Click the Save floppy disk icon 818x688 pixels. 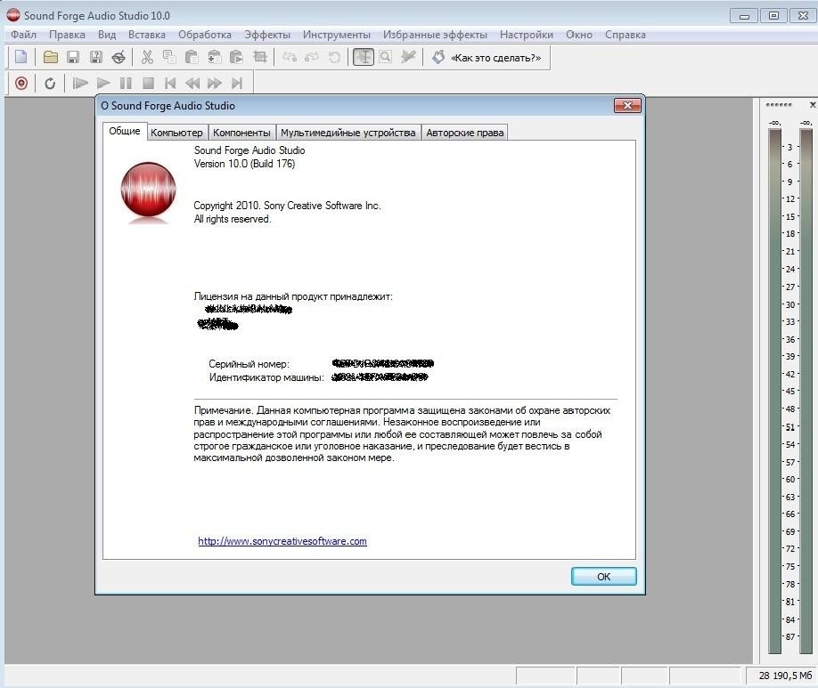click(73, 57)
